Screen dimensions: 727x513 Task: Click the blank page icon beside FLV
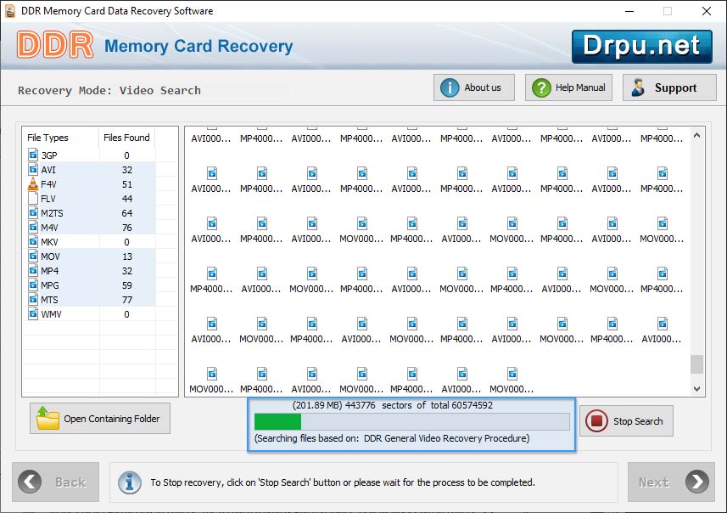pos(33,198)
